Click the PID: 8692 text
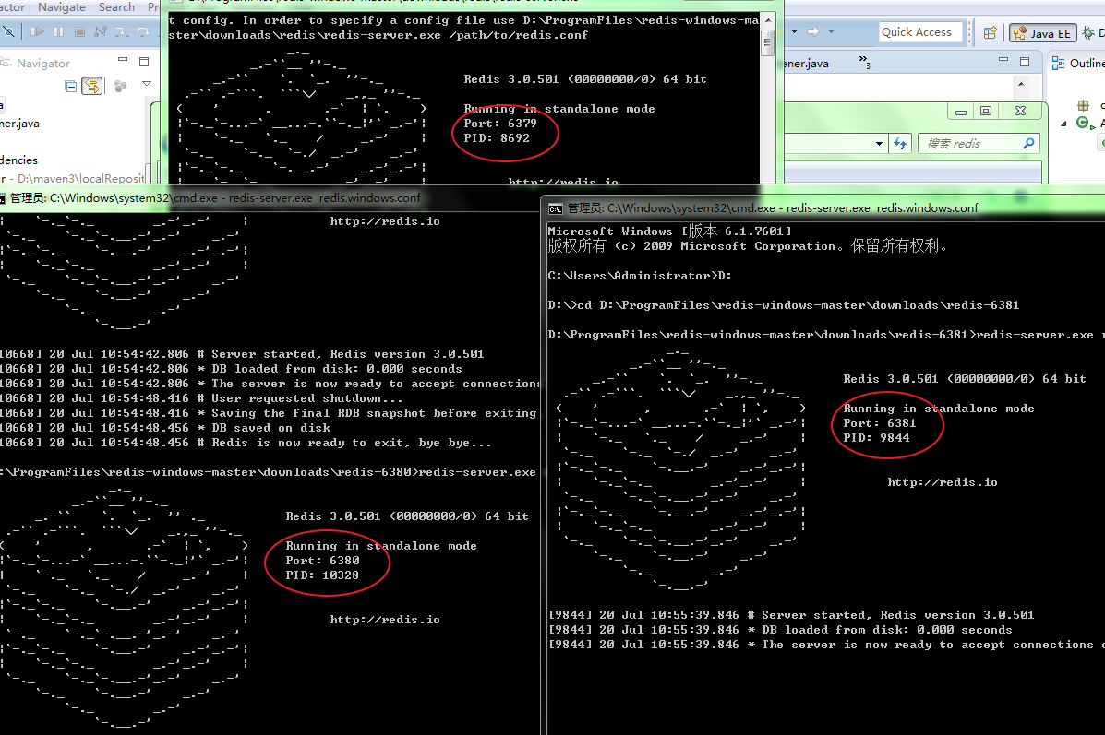Image resolution: width=1105 pixels, height=735 pixels. [496, 138]
